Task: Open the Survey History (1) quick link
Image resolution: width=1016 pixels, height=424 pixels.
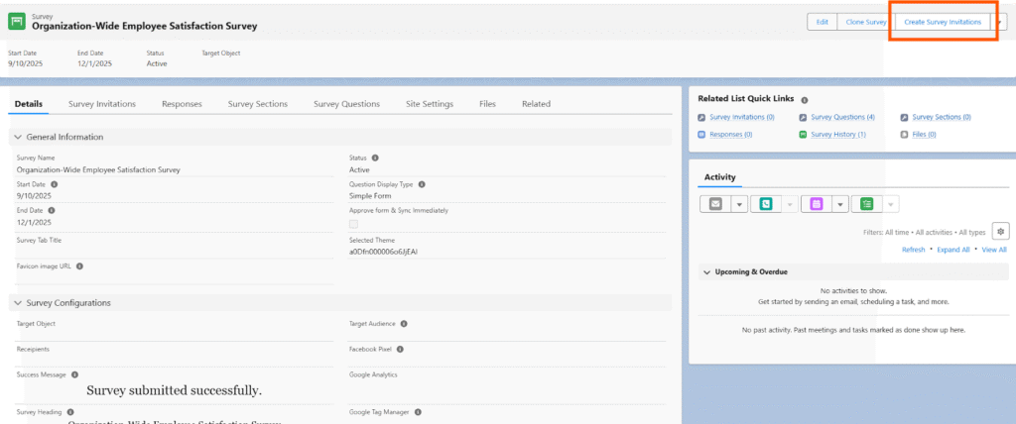Action: coord(837,134)
